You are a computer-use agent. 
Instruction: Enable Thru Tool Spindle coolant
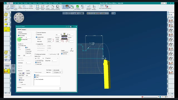pos(35,79)
